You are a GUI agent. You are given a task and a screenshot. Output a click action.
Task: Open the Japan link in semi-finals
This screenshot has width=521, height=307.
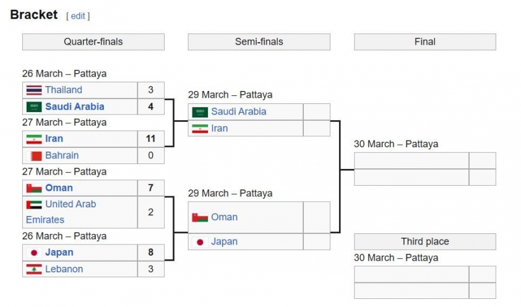click(x=224, y=241)
